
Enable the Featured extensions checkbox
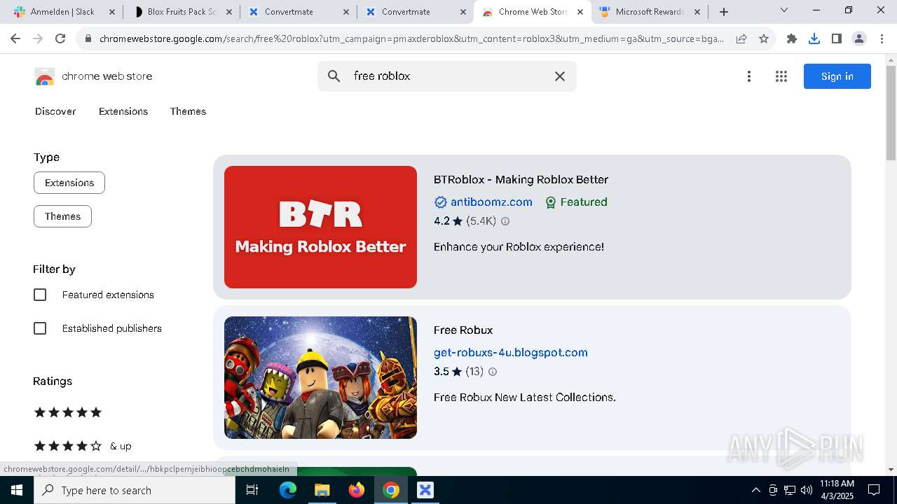point(40,295)
